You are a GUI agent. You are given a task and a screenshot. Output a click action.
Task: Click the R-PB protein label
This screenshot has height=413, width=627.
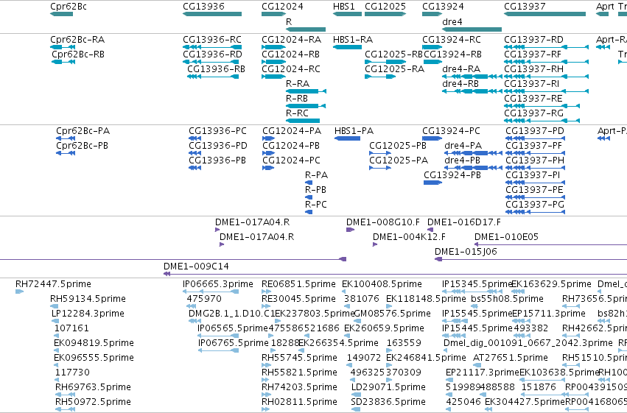pyautogui.click(x=315, y=190)
